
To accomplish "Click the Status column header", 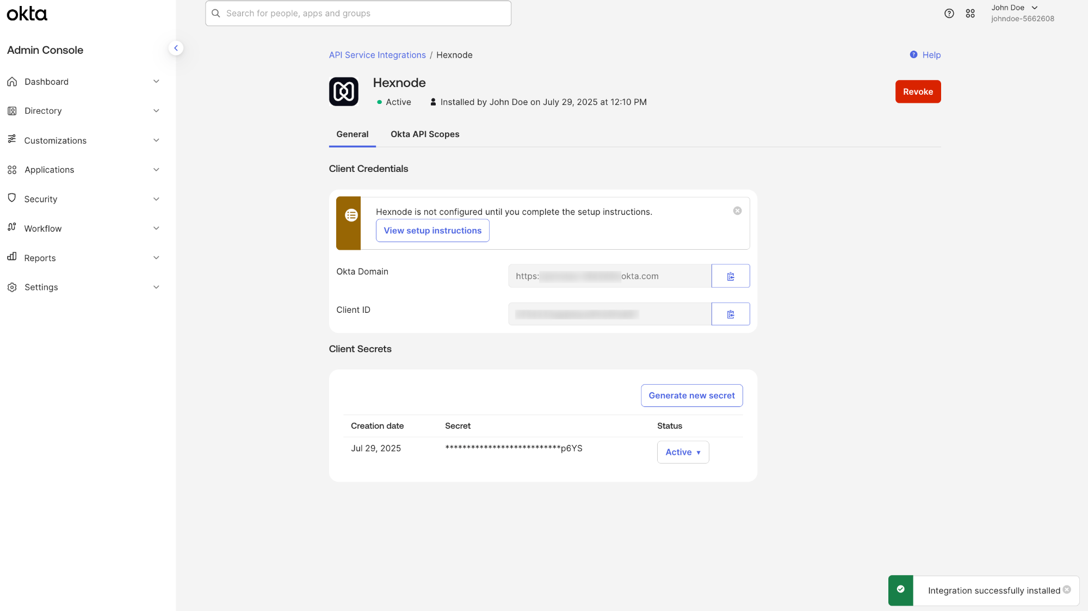I will (669, 426).
